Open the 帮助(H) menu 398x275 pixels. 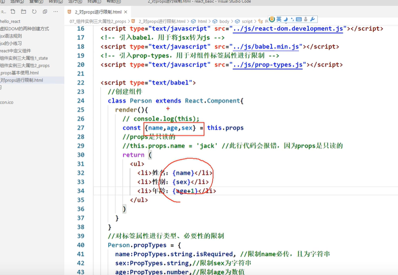click(114, 1)
